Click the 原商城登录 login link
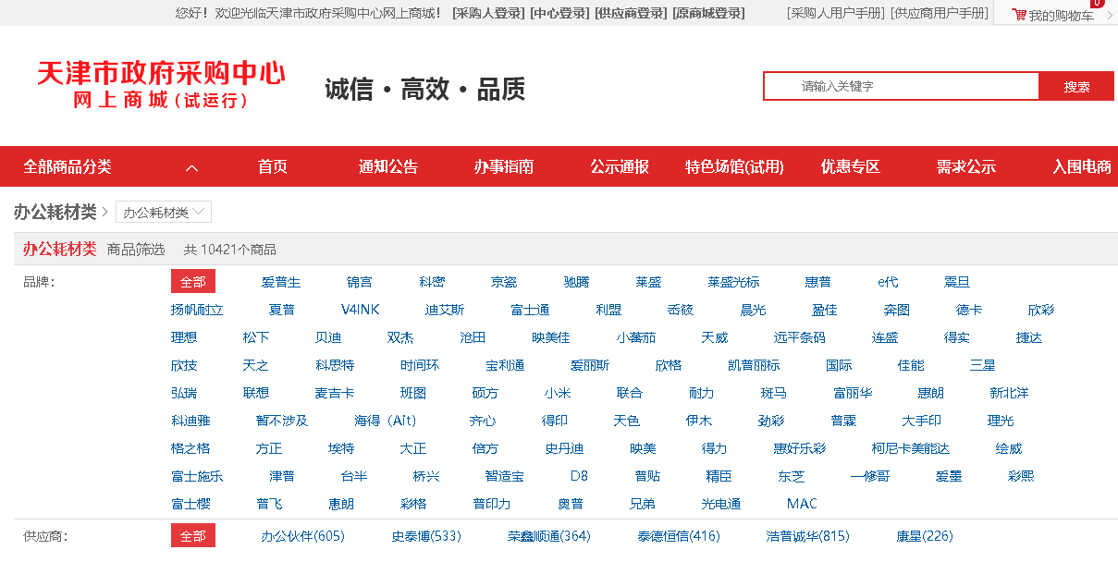This screenshot has height=562, width=1118. tap(707, 13)
